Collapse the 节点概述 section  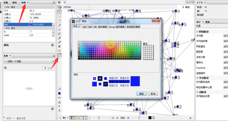197,78
